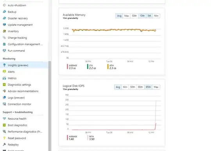The width and height of the screenshot is (211, 151).
Task: Click the Support + troubleshooting header
Action: click(x=18, y=112)
